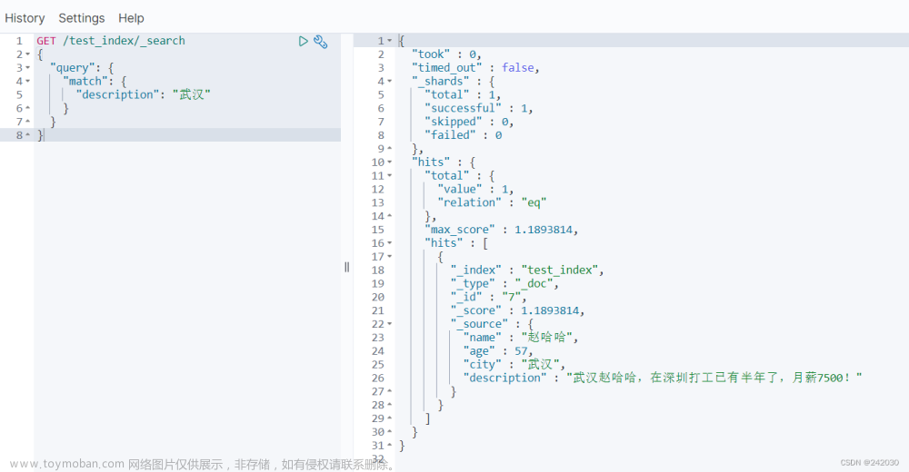This screenshot has height=472, width=909.
Task: Collapse the "match" fold at request line 4
Action: point(27,81)
